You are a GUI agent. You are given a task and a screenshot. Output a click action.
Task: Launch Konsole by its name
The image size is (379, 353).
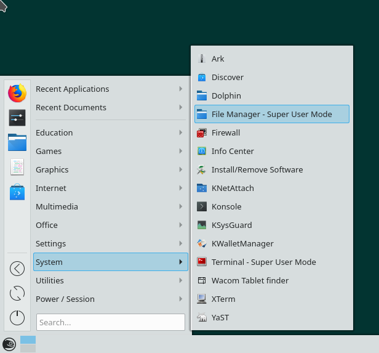(226, 206)
